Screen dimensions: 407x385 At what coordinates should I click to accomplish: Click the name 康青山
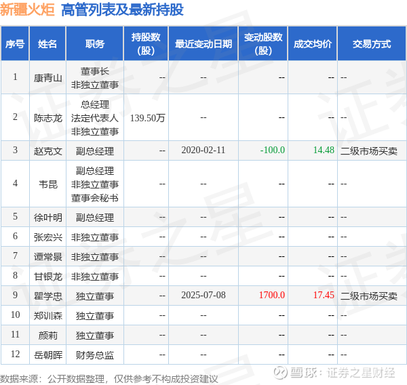[x=48, y=78]
